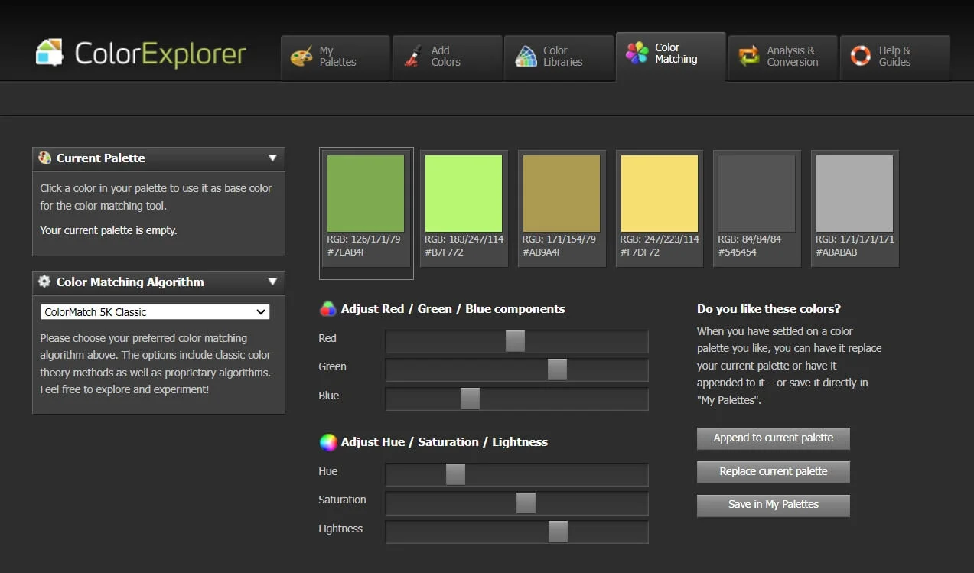974x573 pixels.
Task: Click Save in My Palettes button
Action: [x=773, y=505]
